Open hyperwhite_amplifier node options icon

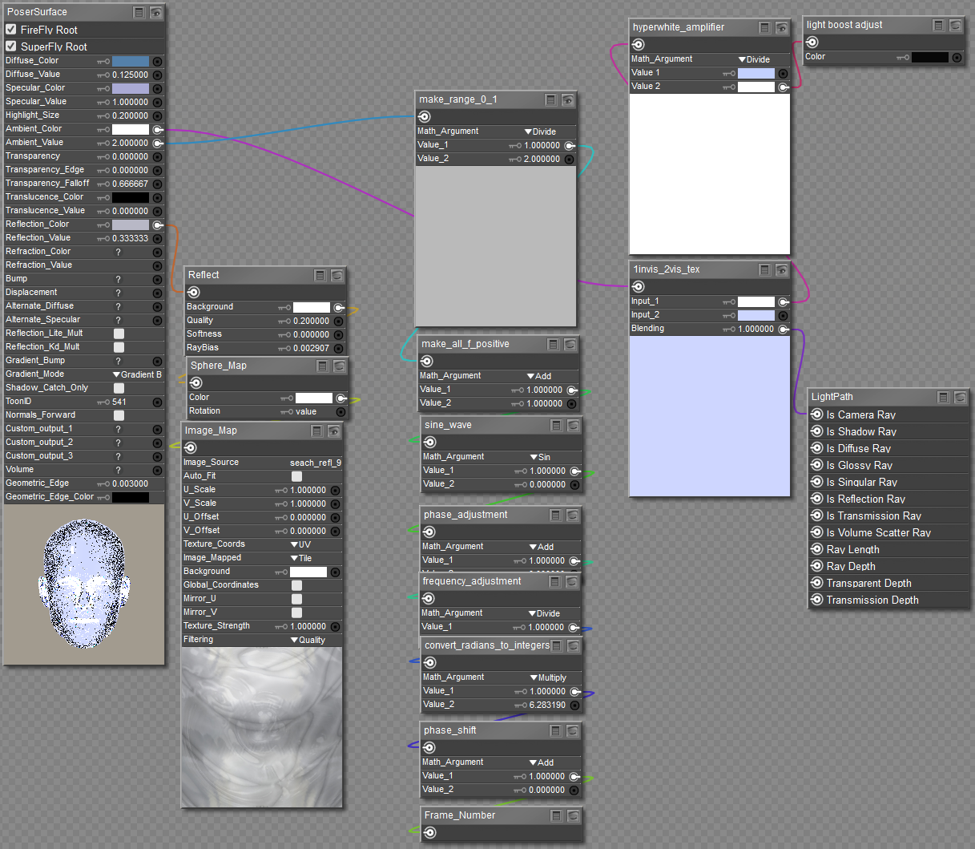pos(765,28)
